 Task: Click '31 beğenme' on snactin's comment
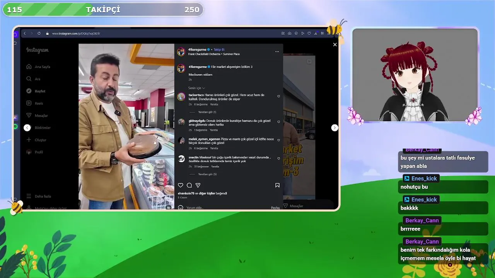[x=201, y=166]
